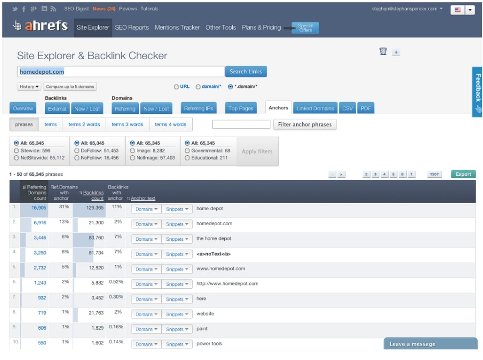The width and height of the screenshot is (483, 360).
Task: Click the anchor phrase filter text box
Action: click(241, 125)
